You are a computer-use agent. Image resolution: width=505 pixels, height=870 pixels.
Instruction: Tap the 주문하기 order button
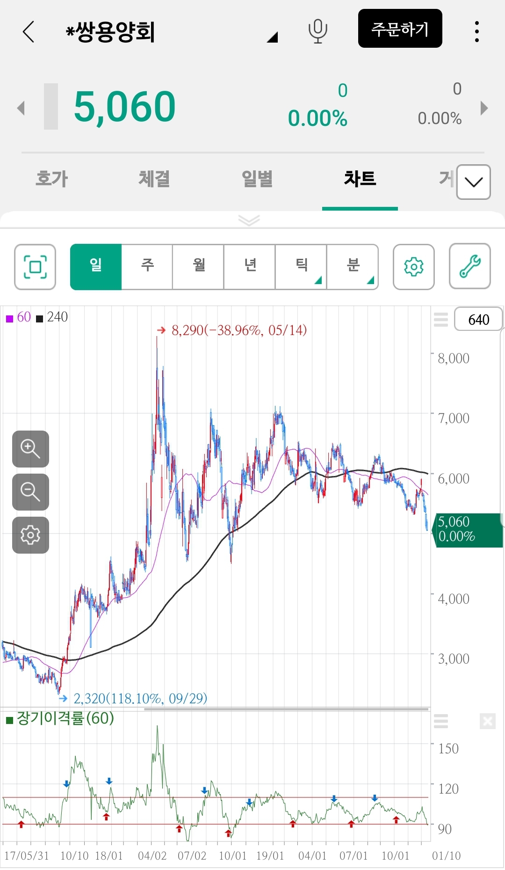(400, 29)
